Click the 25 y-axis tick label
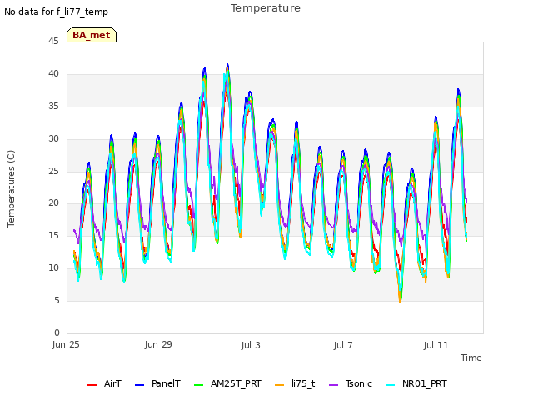Screen dimensions: 533x400 point(53,171)
